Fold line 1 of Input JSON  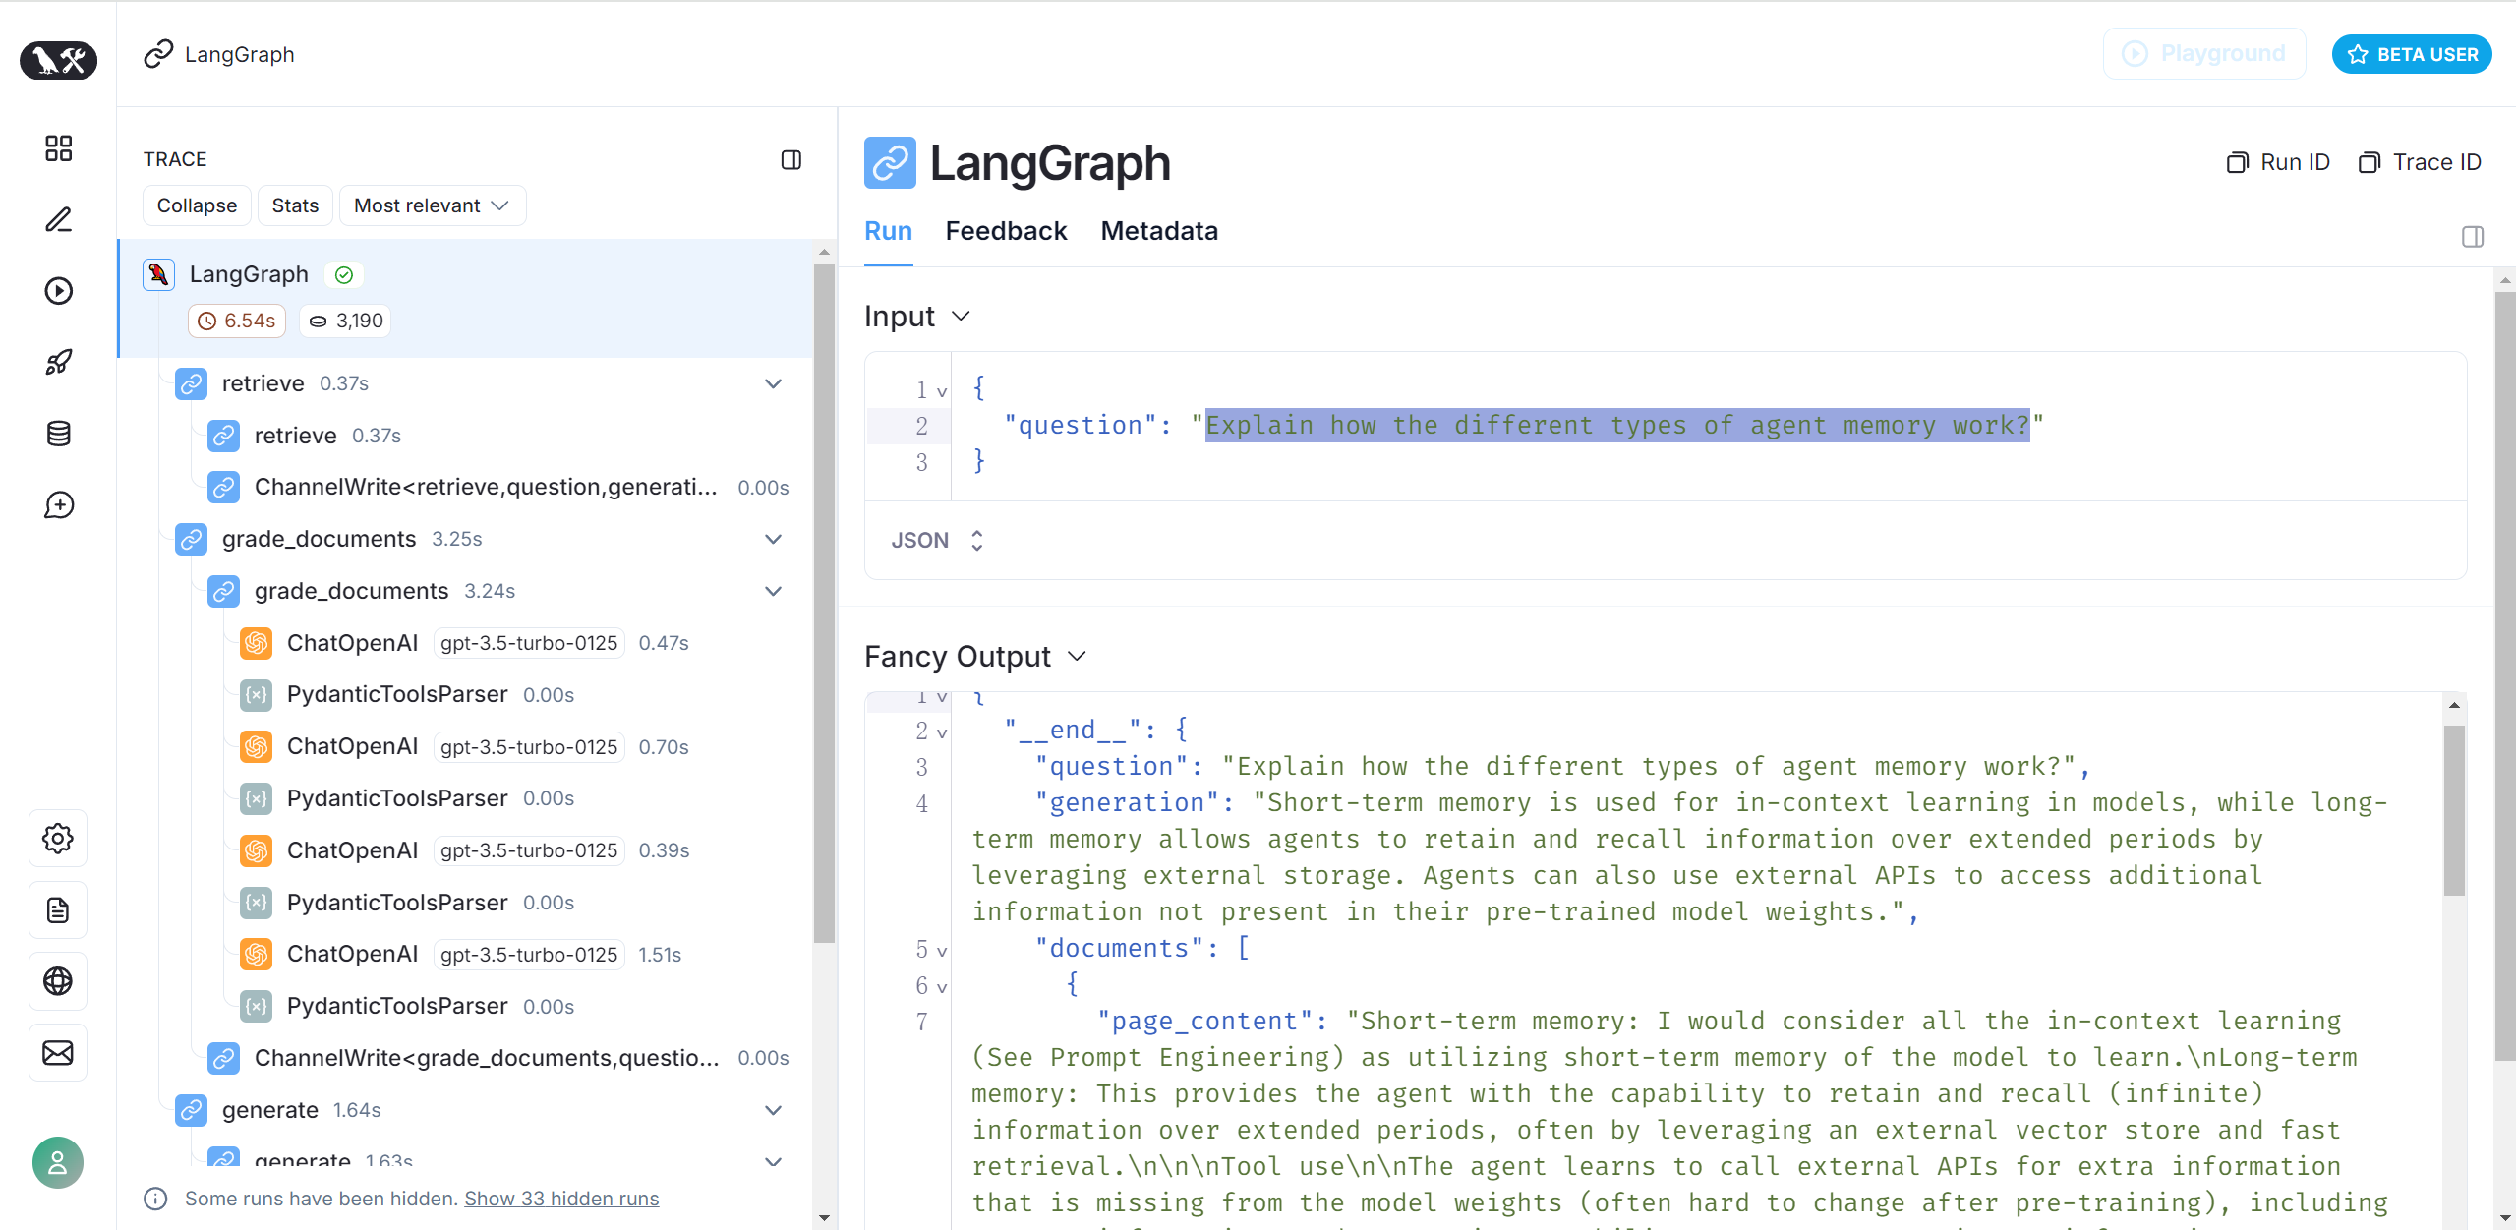[942, 391]
